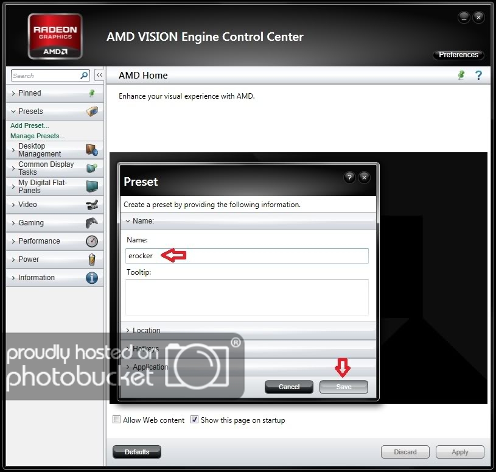This screenshot has width=496, height=472.
Task: Expand the Power category
Action: pyautogui.click(x=55, y=259)
